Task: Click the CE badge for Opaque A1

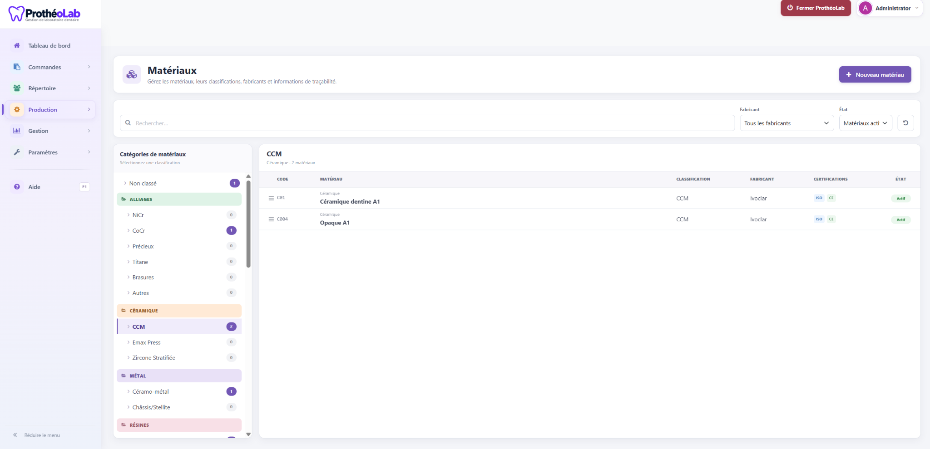Action: click(831, 219)
